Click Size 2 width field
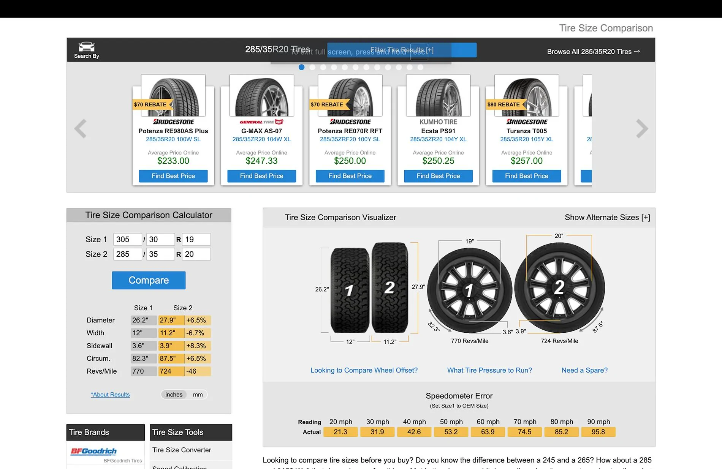Viewport: 722px width, 469px height. (x=127, y=254)
